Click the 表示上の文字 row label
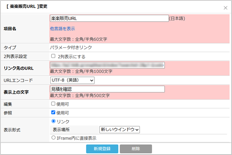232x155 pixels. click(17, 92)
